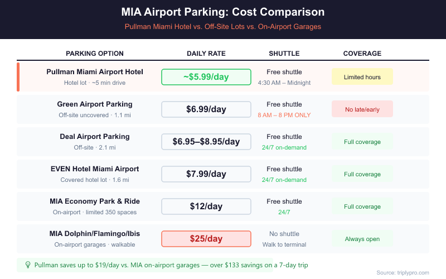Click the lightbulb icon beside the savings tip
446x279 pixels.
[x=27, y=264]
